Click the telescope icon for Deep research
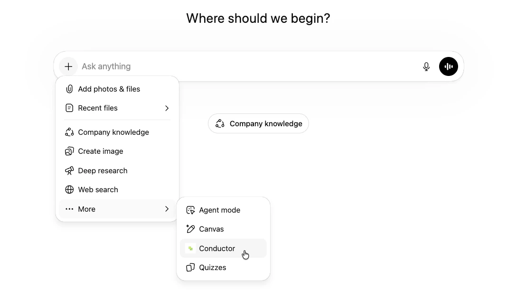 [69, 170]
